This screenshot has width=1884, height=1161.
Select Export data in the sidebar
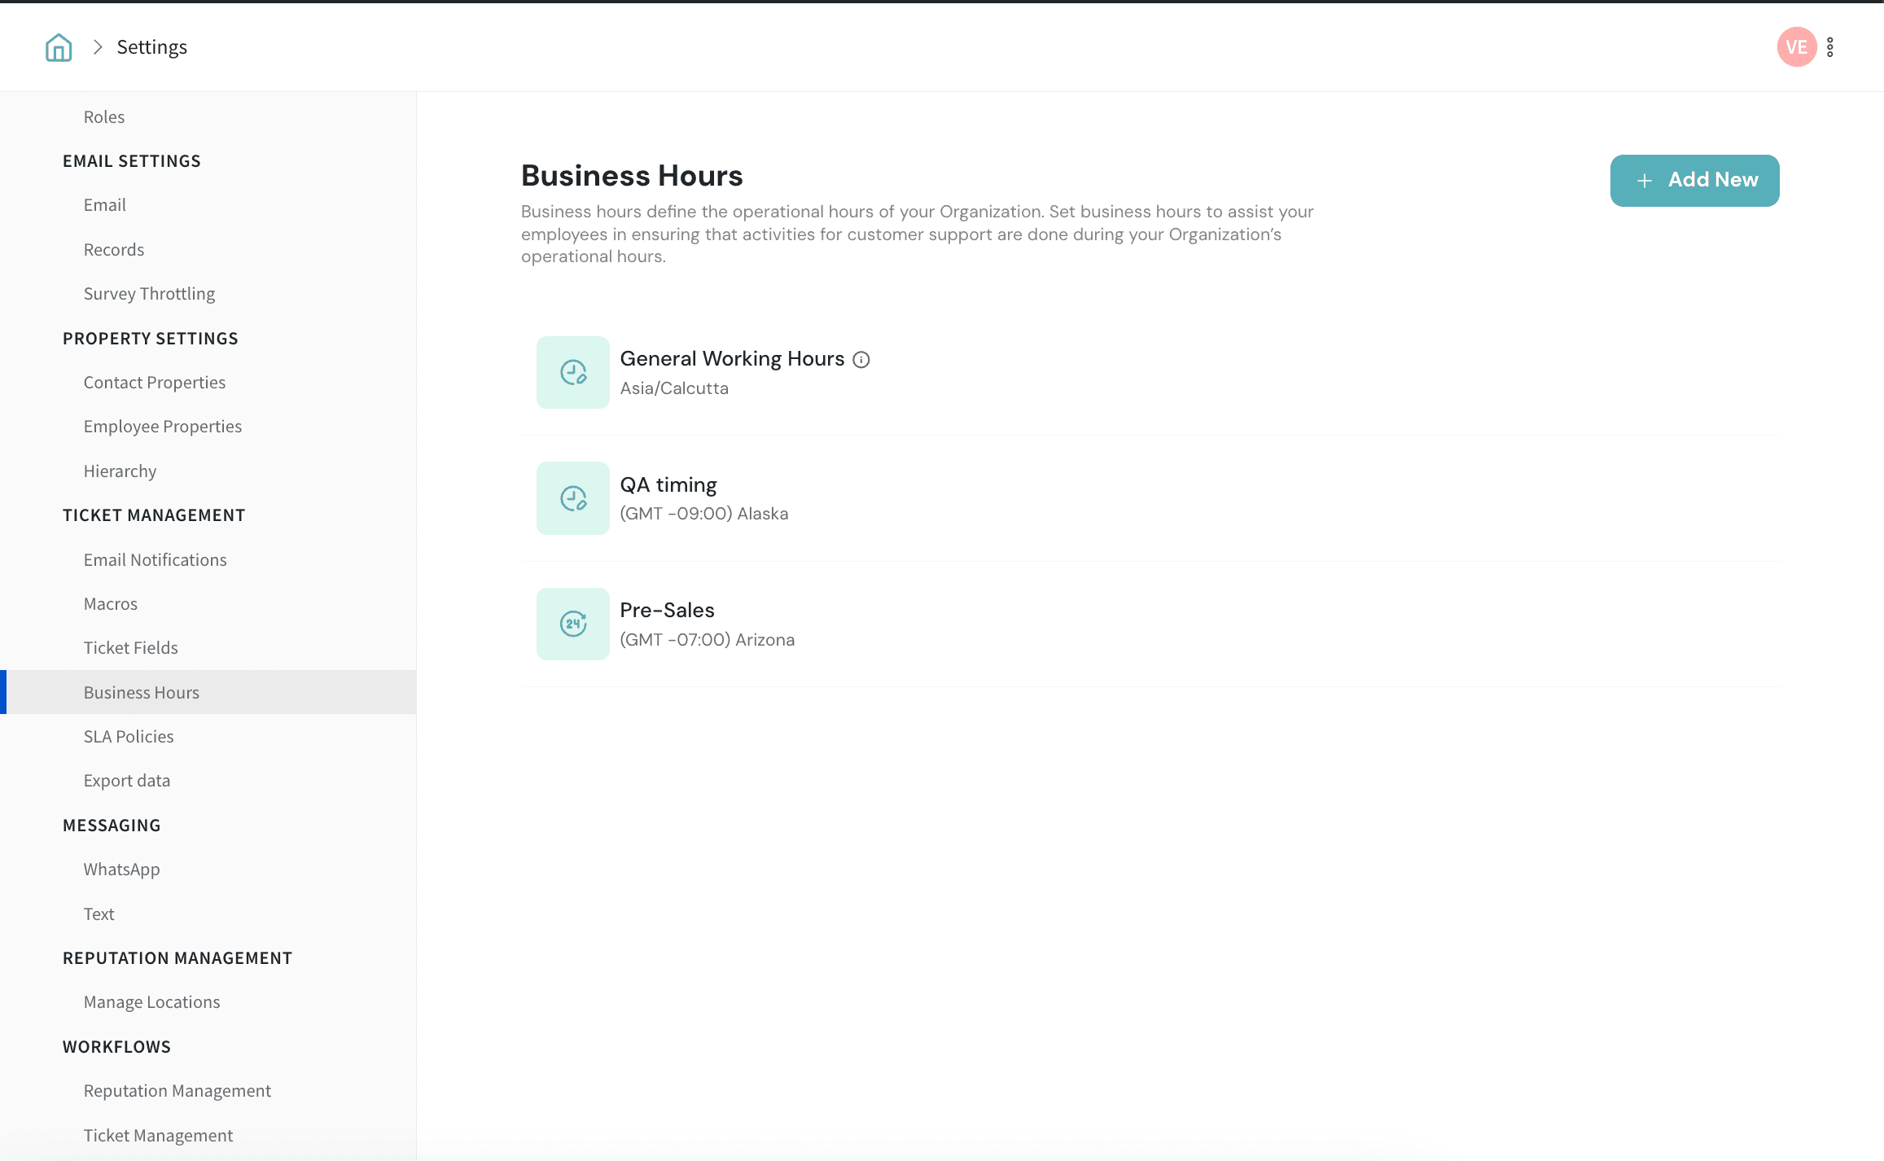pyautogui.click(x=126, y=780)
